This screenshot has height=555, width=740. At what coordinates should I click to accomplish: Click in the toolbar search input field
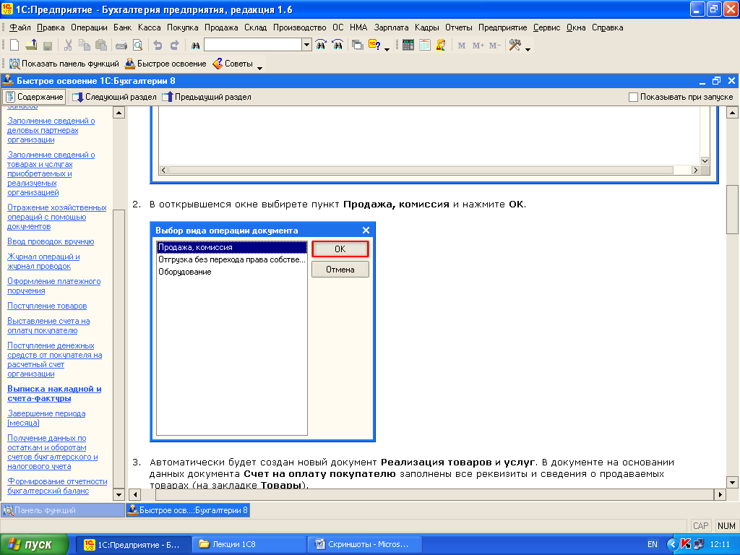point(254,45)
